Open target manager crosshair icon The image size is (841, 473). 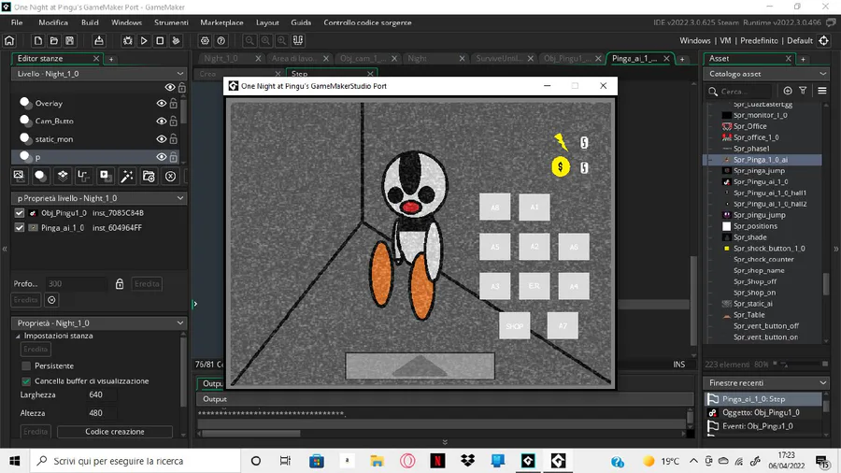824,41
